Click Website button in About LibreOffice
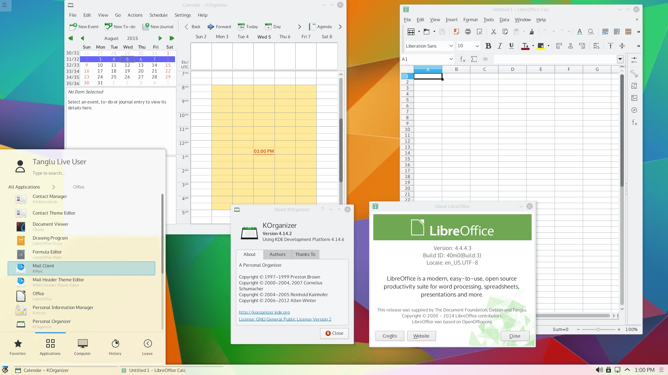 [x=421, y=336]
